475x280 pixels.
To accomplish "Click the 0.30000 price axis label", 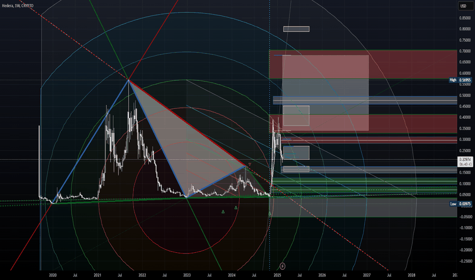I will coord(465,139).
